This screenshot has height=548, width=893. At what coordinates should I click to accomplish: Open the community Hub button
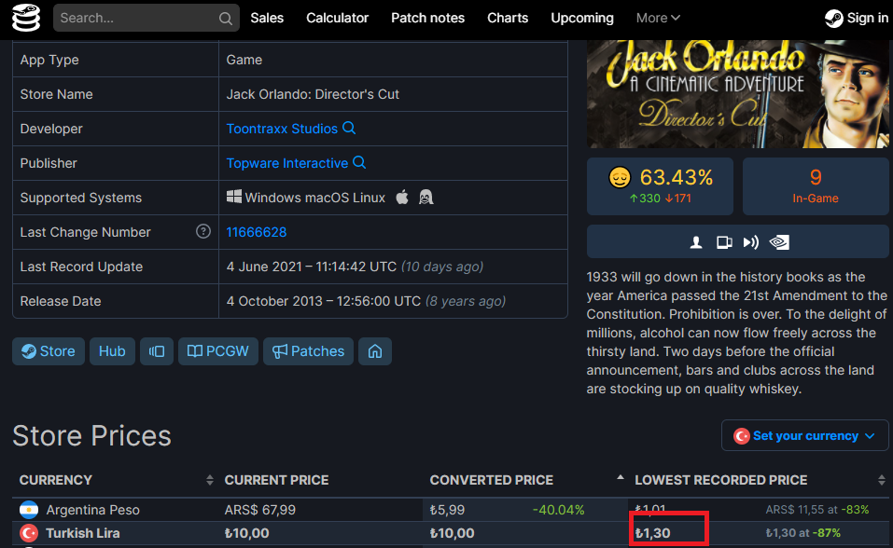pos(112,351)
